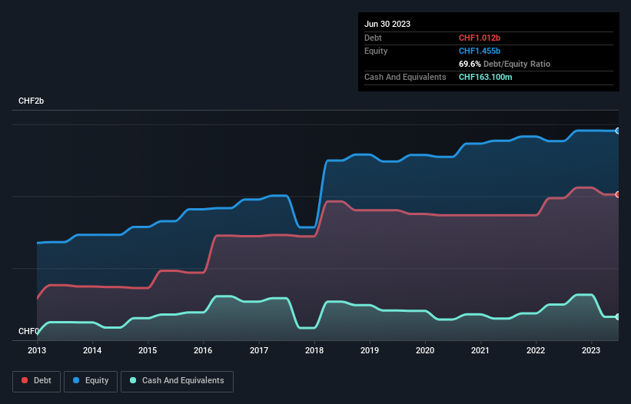Select the teal Cash endpoint marker
Viewport: 631px width, 404px height.
click(617, 316)
